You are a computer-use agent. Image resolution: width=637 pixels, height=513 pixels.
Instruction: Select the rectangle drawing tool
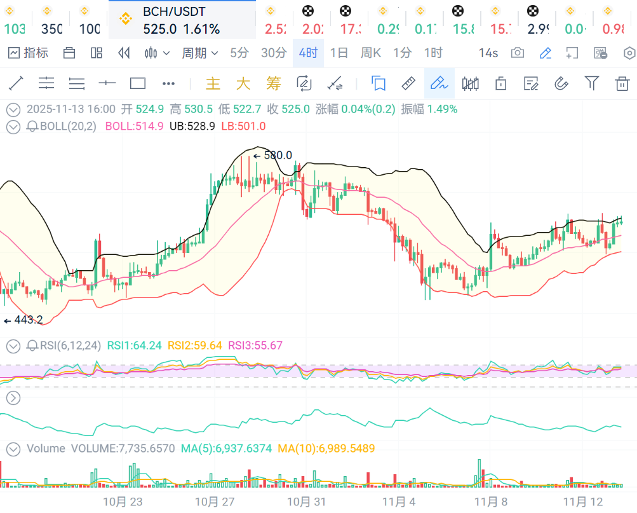point(138,83)
